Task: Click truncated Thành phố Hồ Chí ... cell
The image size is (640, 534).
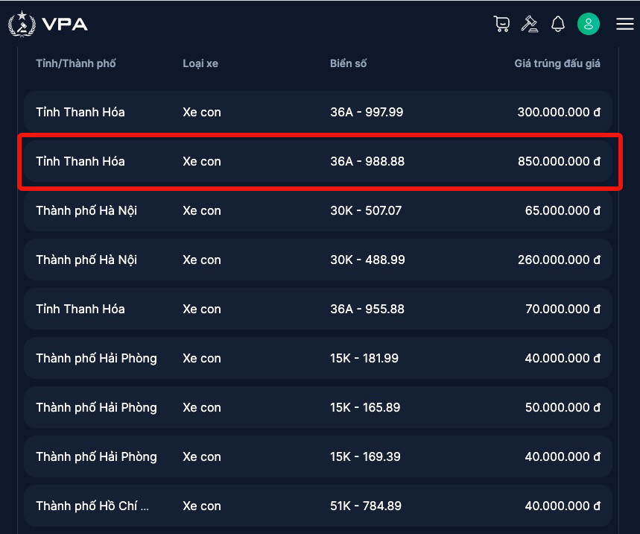Action: click(92, 506)
